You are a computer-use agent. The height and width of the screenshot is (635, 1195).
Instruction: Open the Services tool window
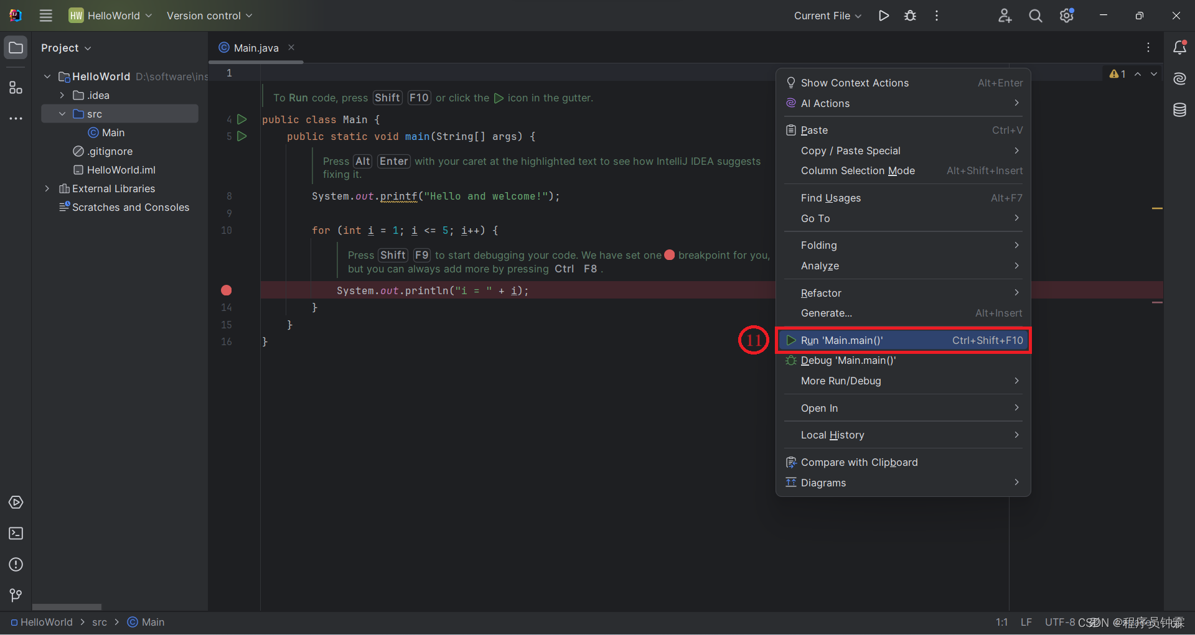point(16,502)
